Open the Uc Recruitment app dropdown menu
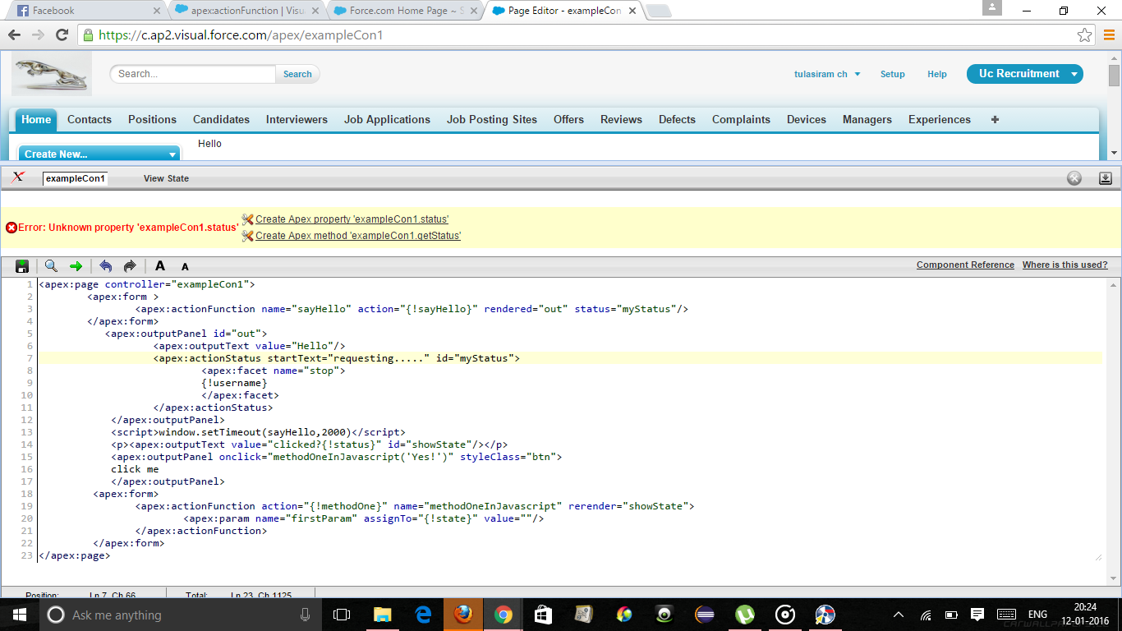1122x631 pixels. pyautogui.click(x=1074, y=74)
